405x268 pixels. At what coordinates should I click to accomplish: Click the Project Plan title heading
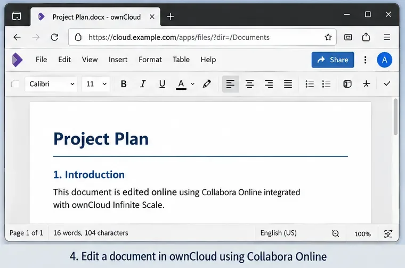(x=101, y=139)
